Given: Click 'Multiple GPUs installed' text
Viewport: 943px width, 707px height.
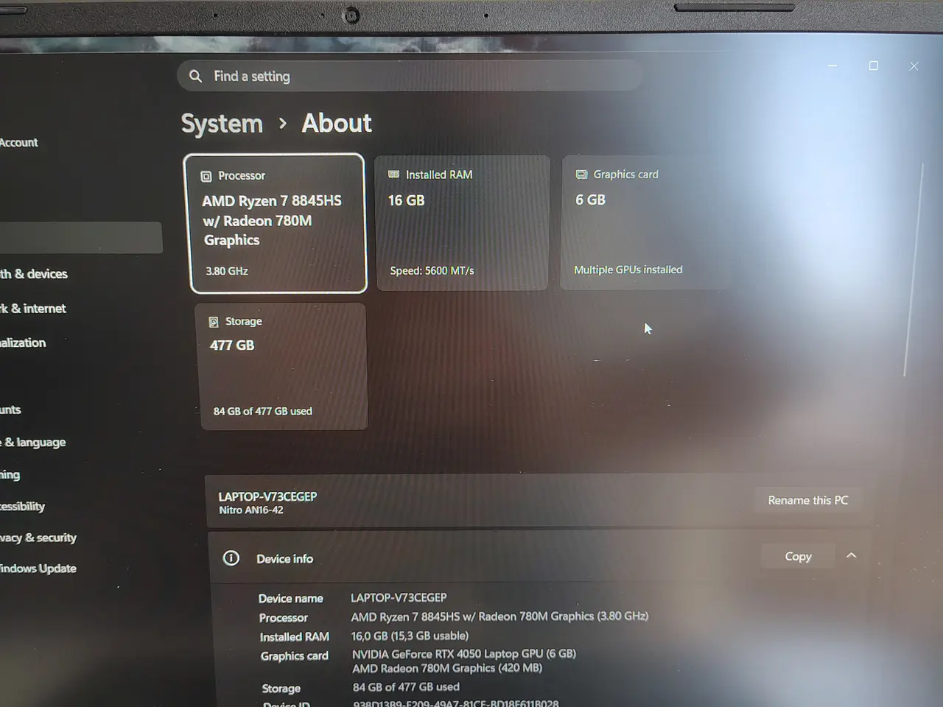Looking at the screenshot, I should click(x=628, y=270).
